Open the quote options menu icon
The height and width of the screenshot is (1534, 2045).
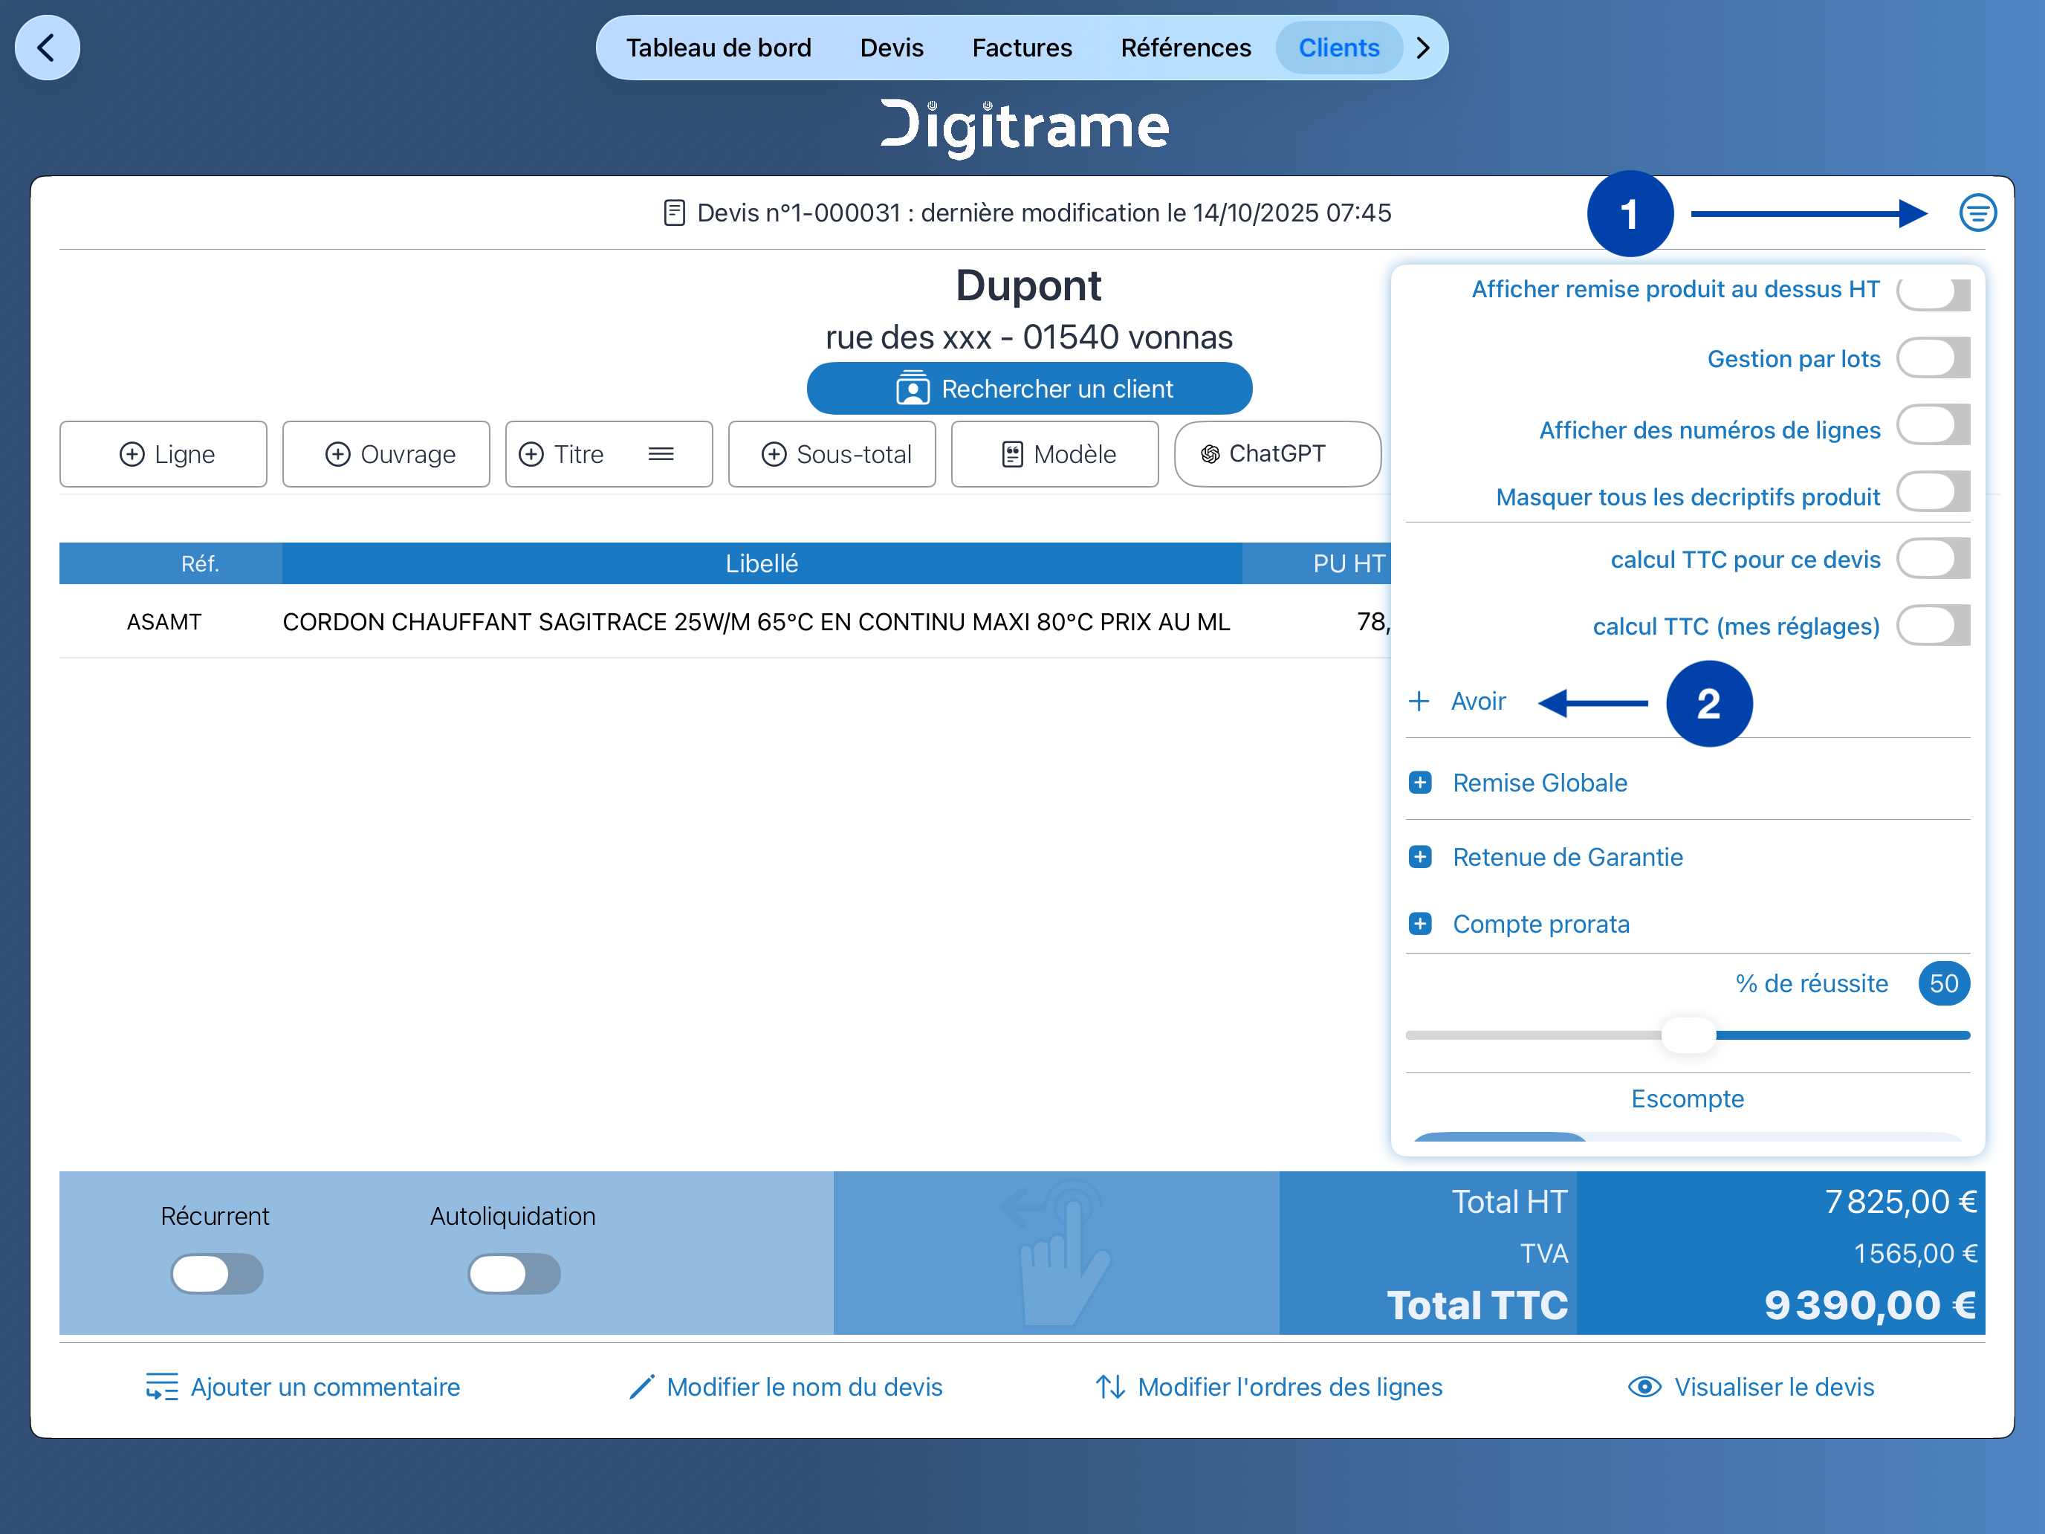pyautogui.click(x=1977, y=213)
